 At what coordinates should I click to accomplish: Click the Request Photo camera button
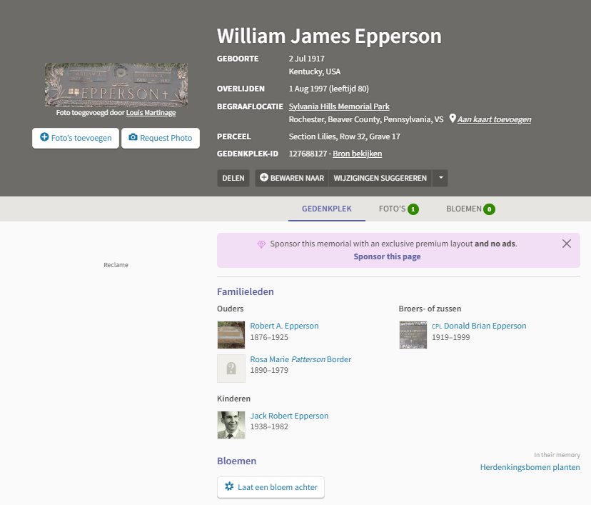[x=160, y=138]
